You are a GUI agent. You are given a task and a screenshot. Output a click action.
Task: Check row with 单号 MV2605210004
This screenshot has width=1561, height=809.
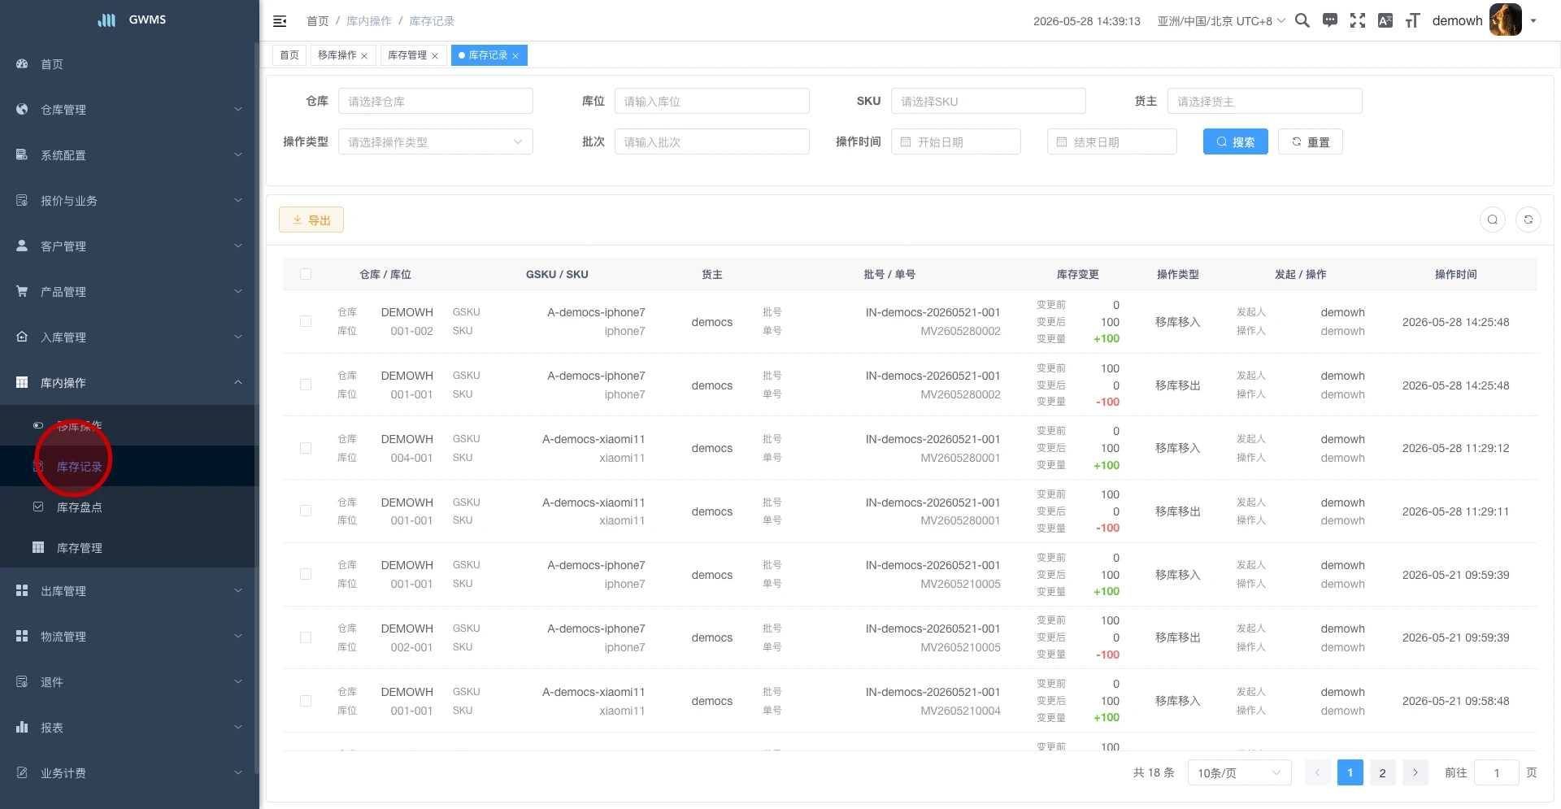[x=306, y=701]
